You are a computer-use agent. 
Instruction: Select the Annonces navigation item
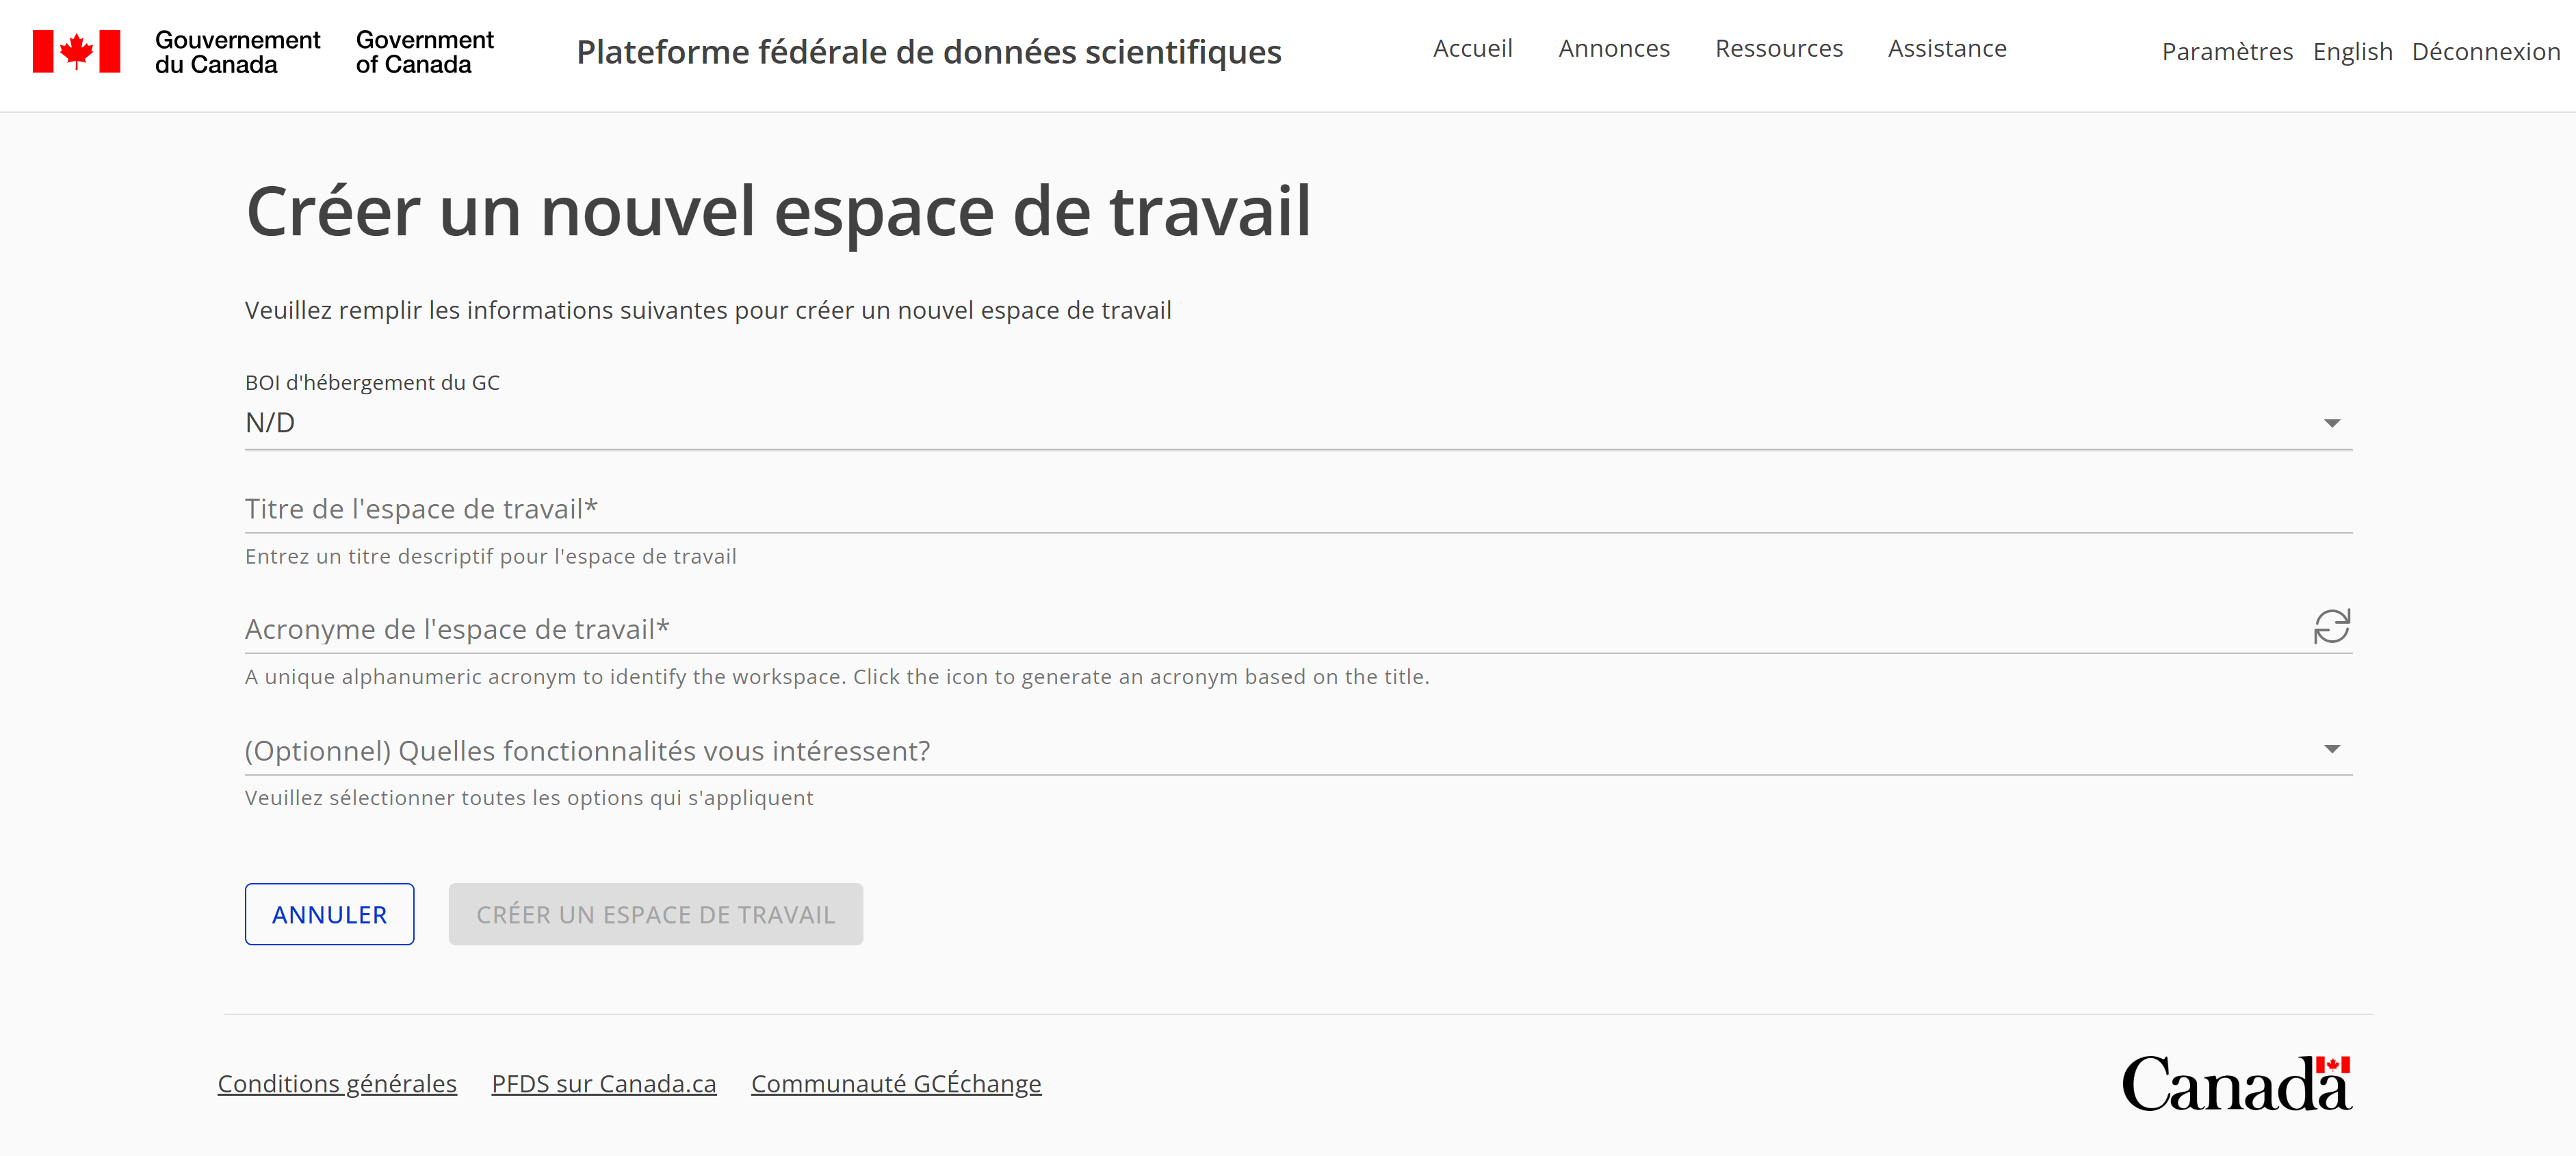tap(1614, 48)
